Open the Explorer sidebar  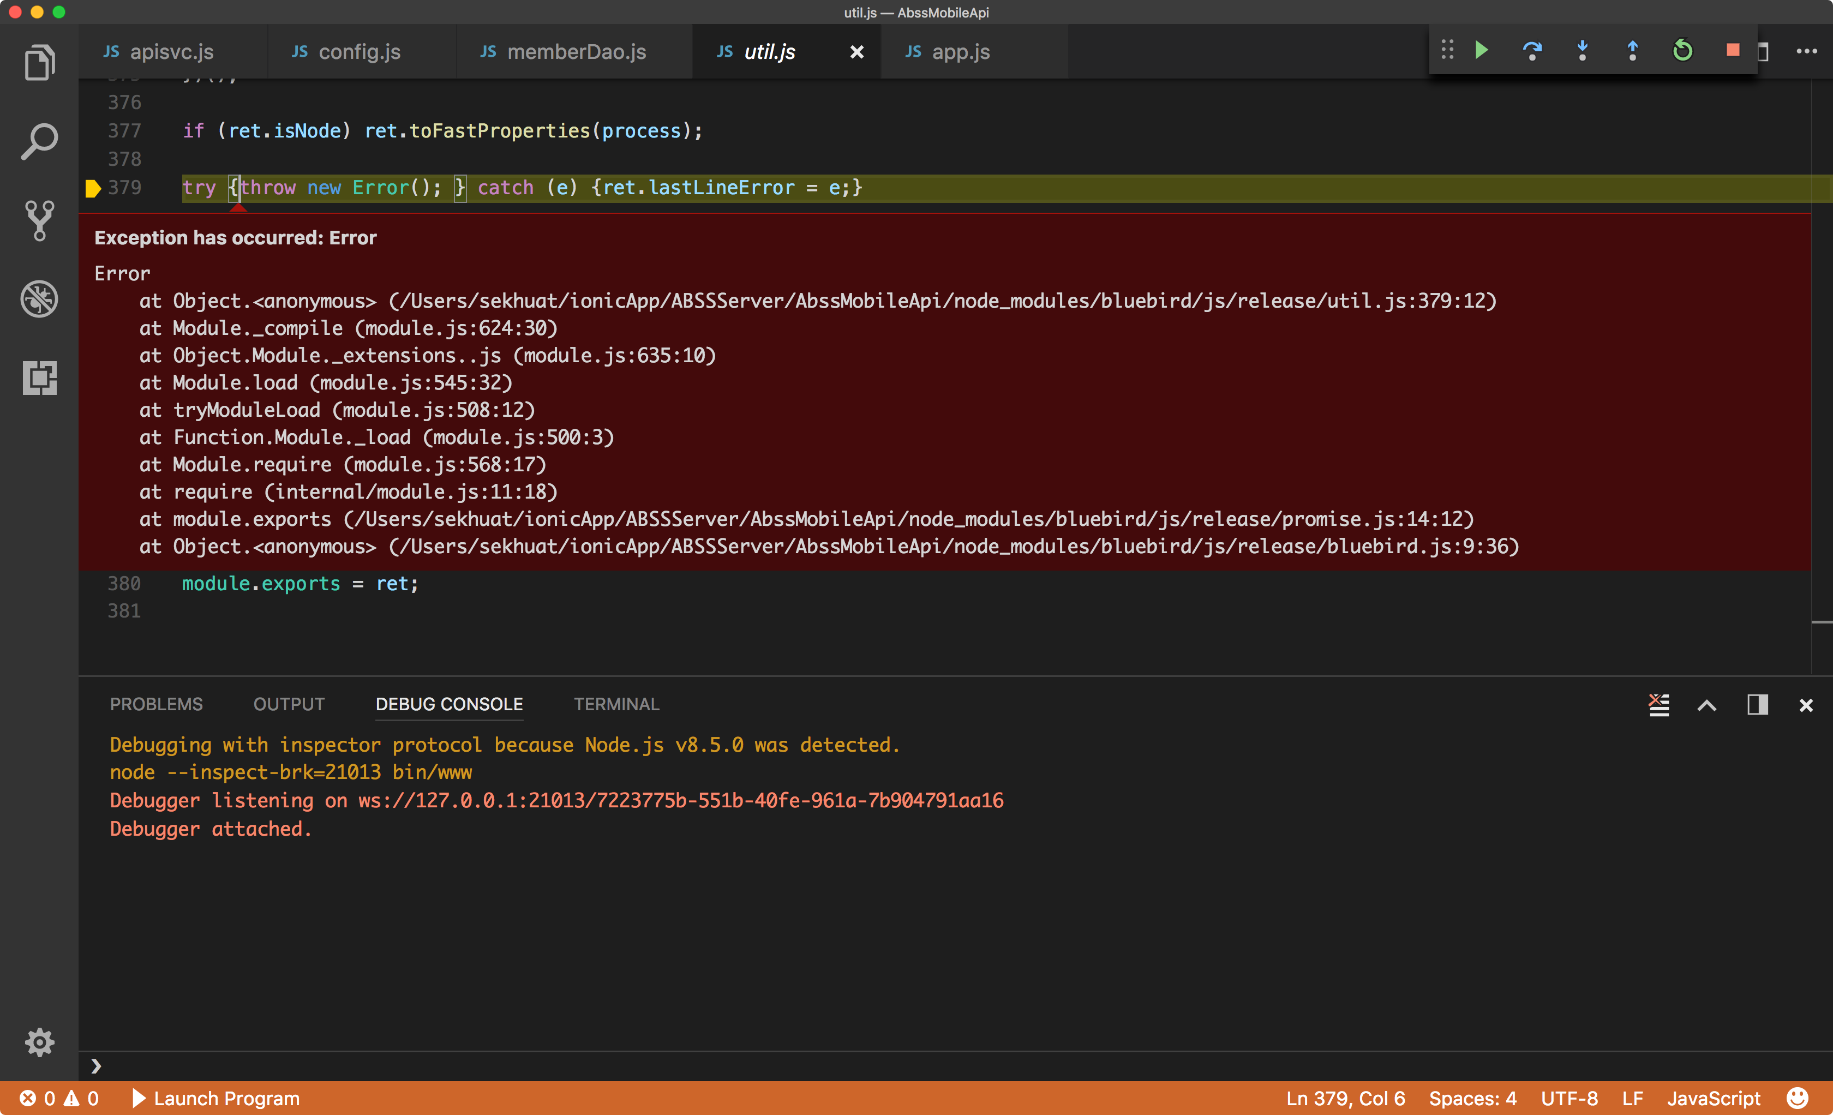39,63
